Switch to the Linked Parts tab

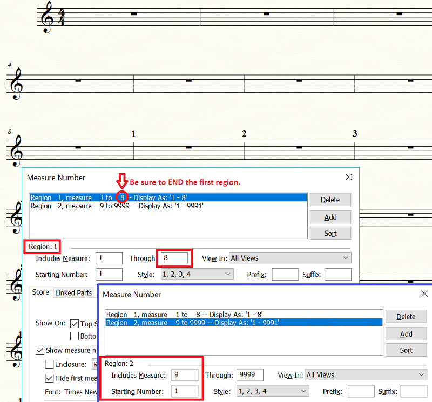click(x=73, y=292)
